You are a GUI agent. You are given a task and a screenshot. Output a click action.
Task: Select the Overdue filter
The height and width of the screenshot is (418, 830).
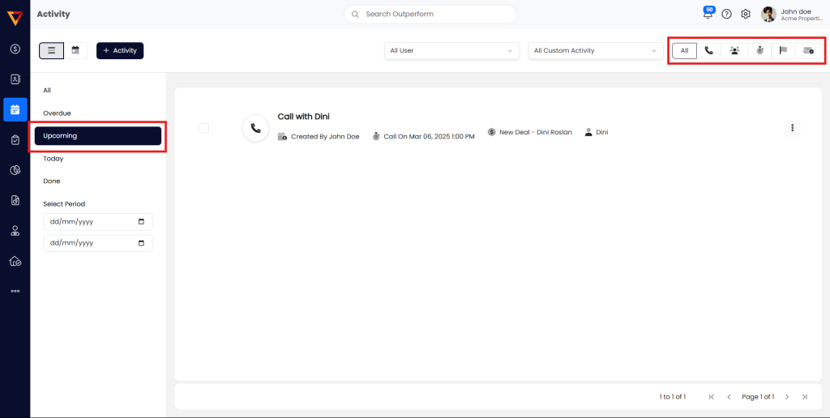[x=58, y=113]
